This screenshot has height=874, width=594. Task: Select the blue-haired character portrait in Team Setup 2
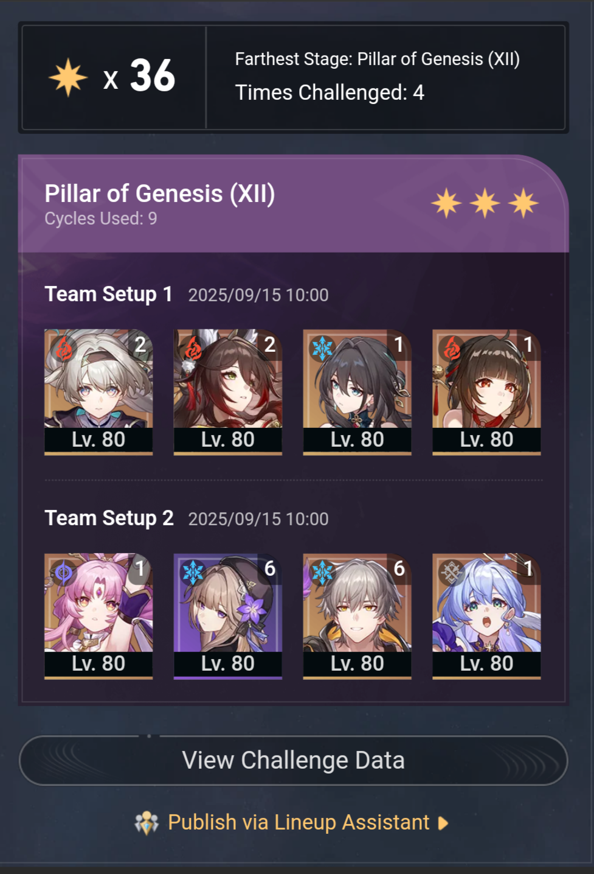[486, 616]
